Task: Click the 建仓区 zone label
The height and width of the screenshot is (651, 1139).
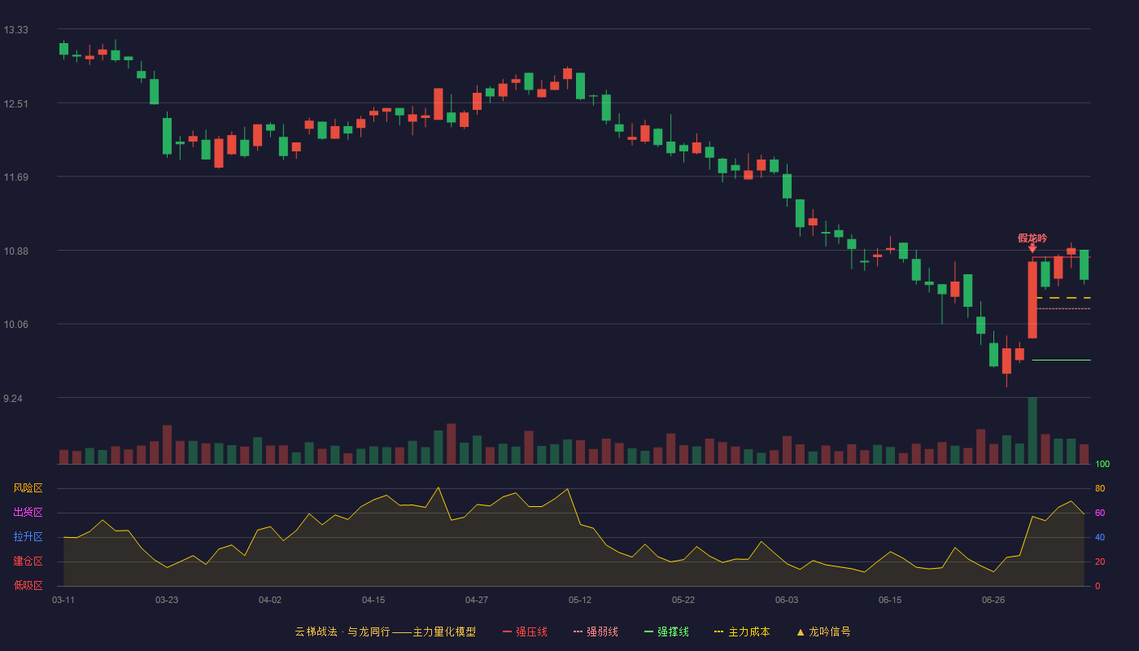Action: (28, 561)
